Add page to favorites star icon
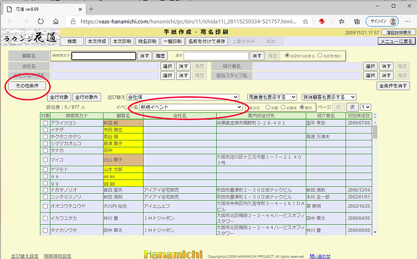Screen dimensions: 417x259 [x=305, y=21]
